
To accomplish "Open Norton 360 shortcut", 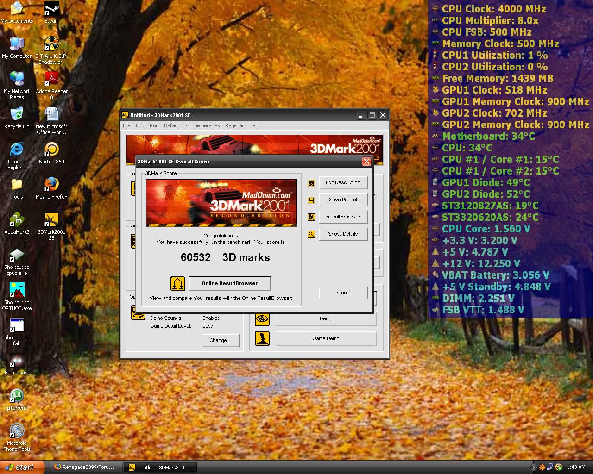I will (51, 153).
